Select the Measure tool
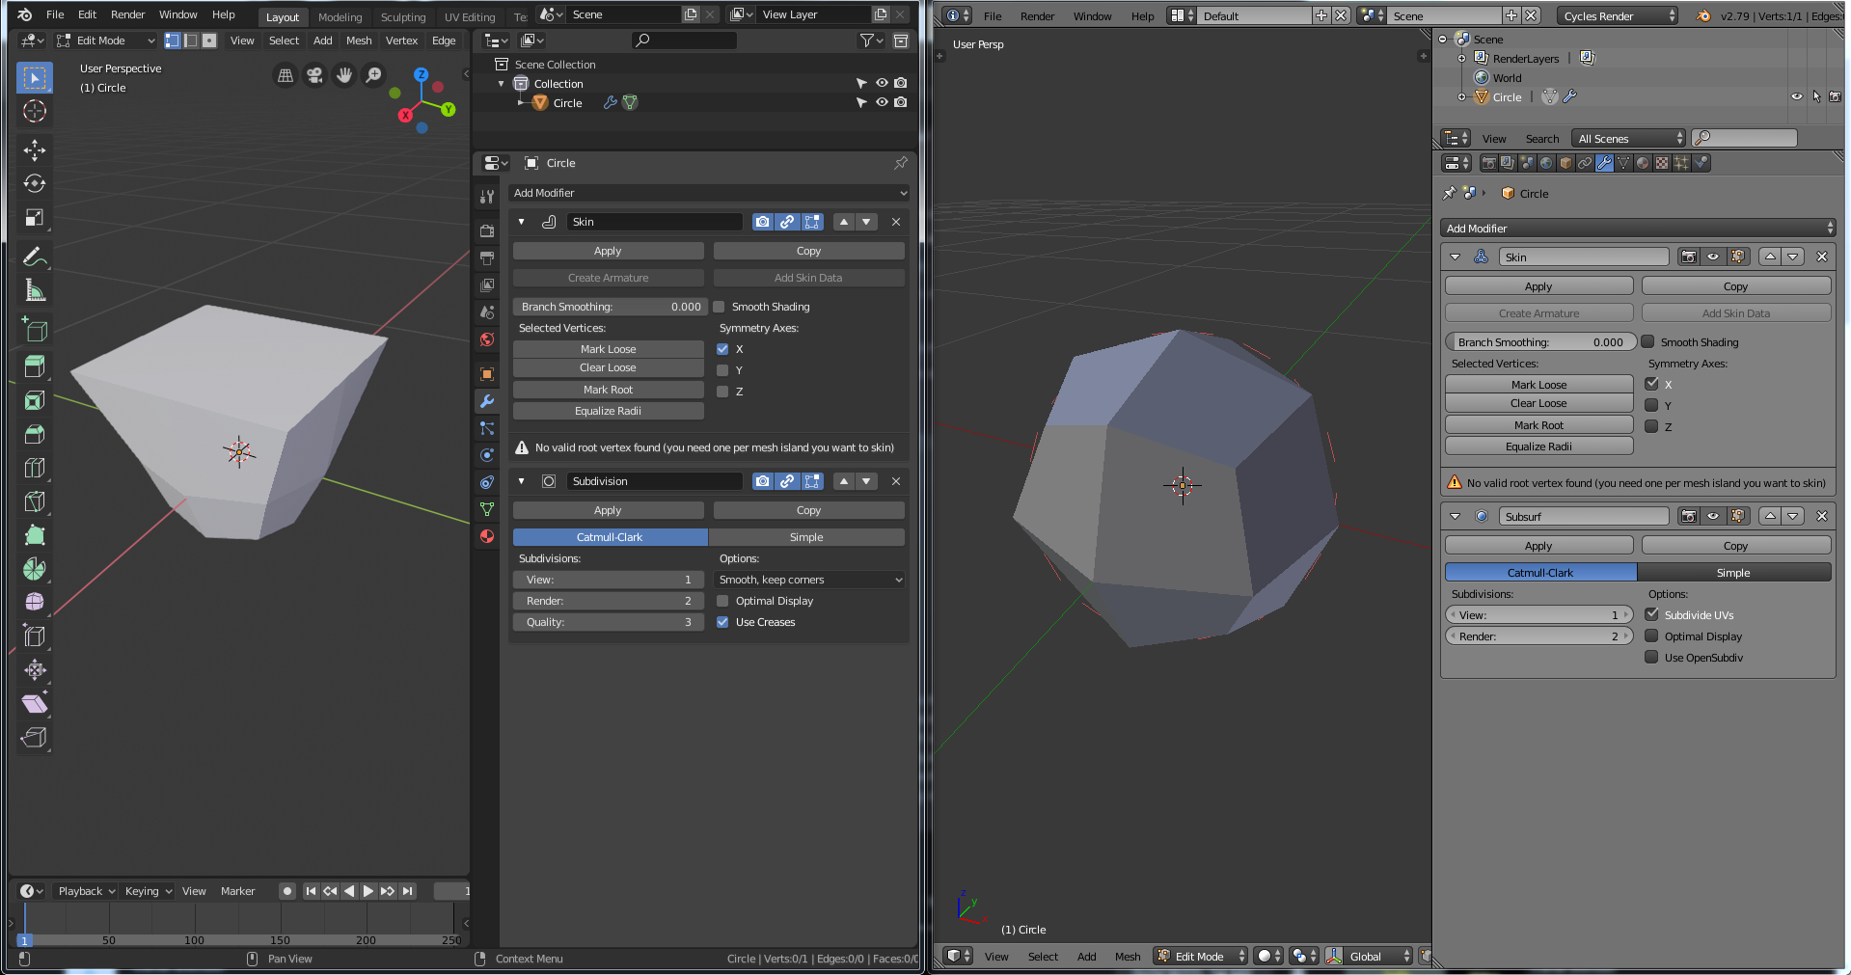 tap(35, 290)
